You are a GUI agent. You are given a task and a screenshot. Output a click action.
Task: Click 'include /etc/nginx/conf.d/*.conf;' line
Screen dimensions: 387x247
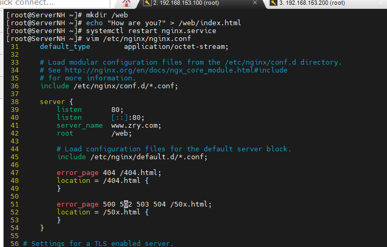(x=109, y=86)
